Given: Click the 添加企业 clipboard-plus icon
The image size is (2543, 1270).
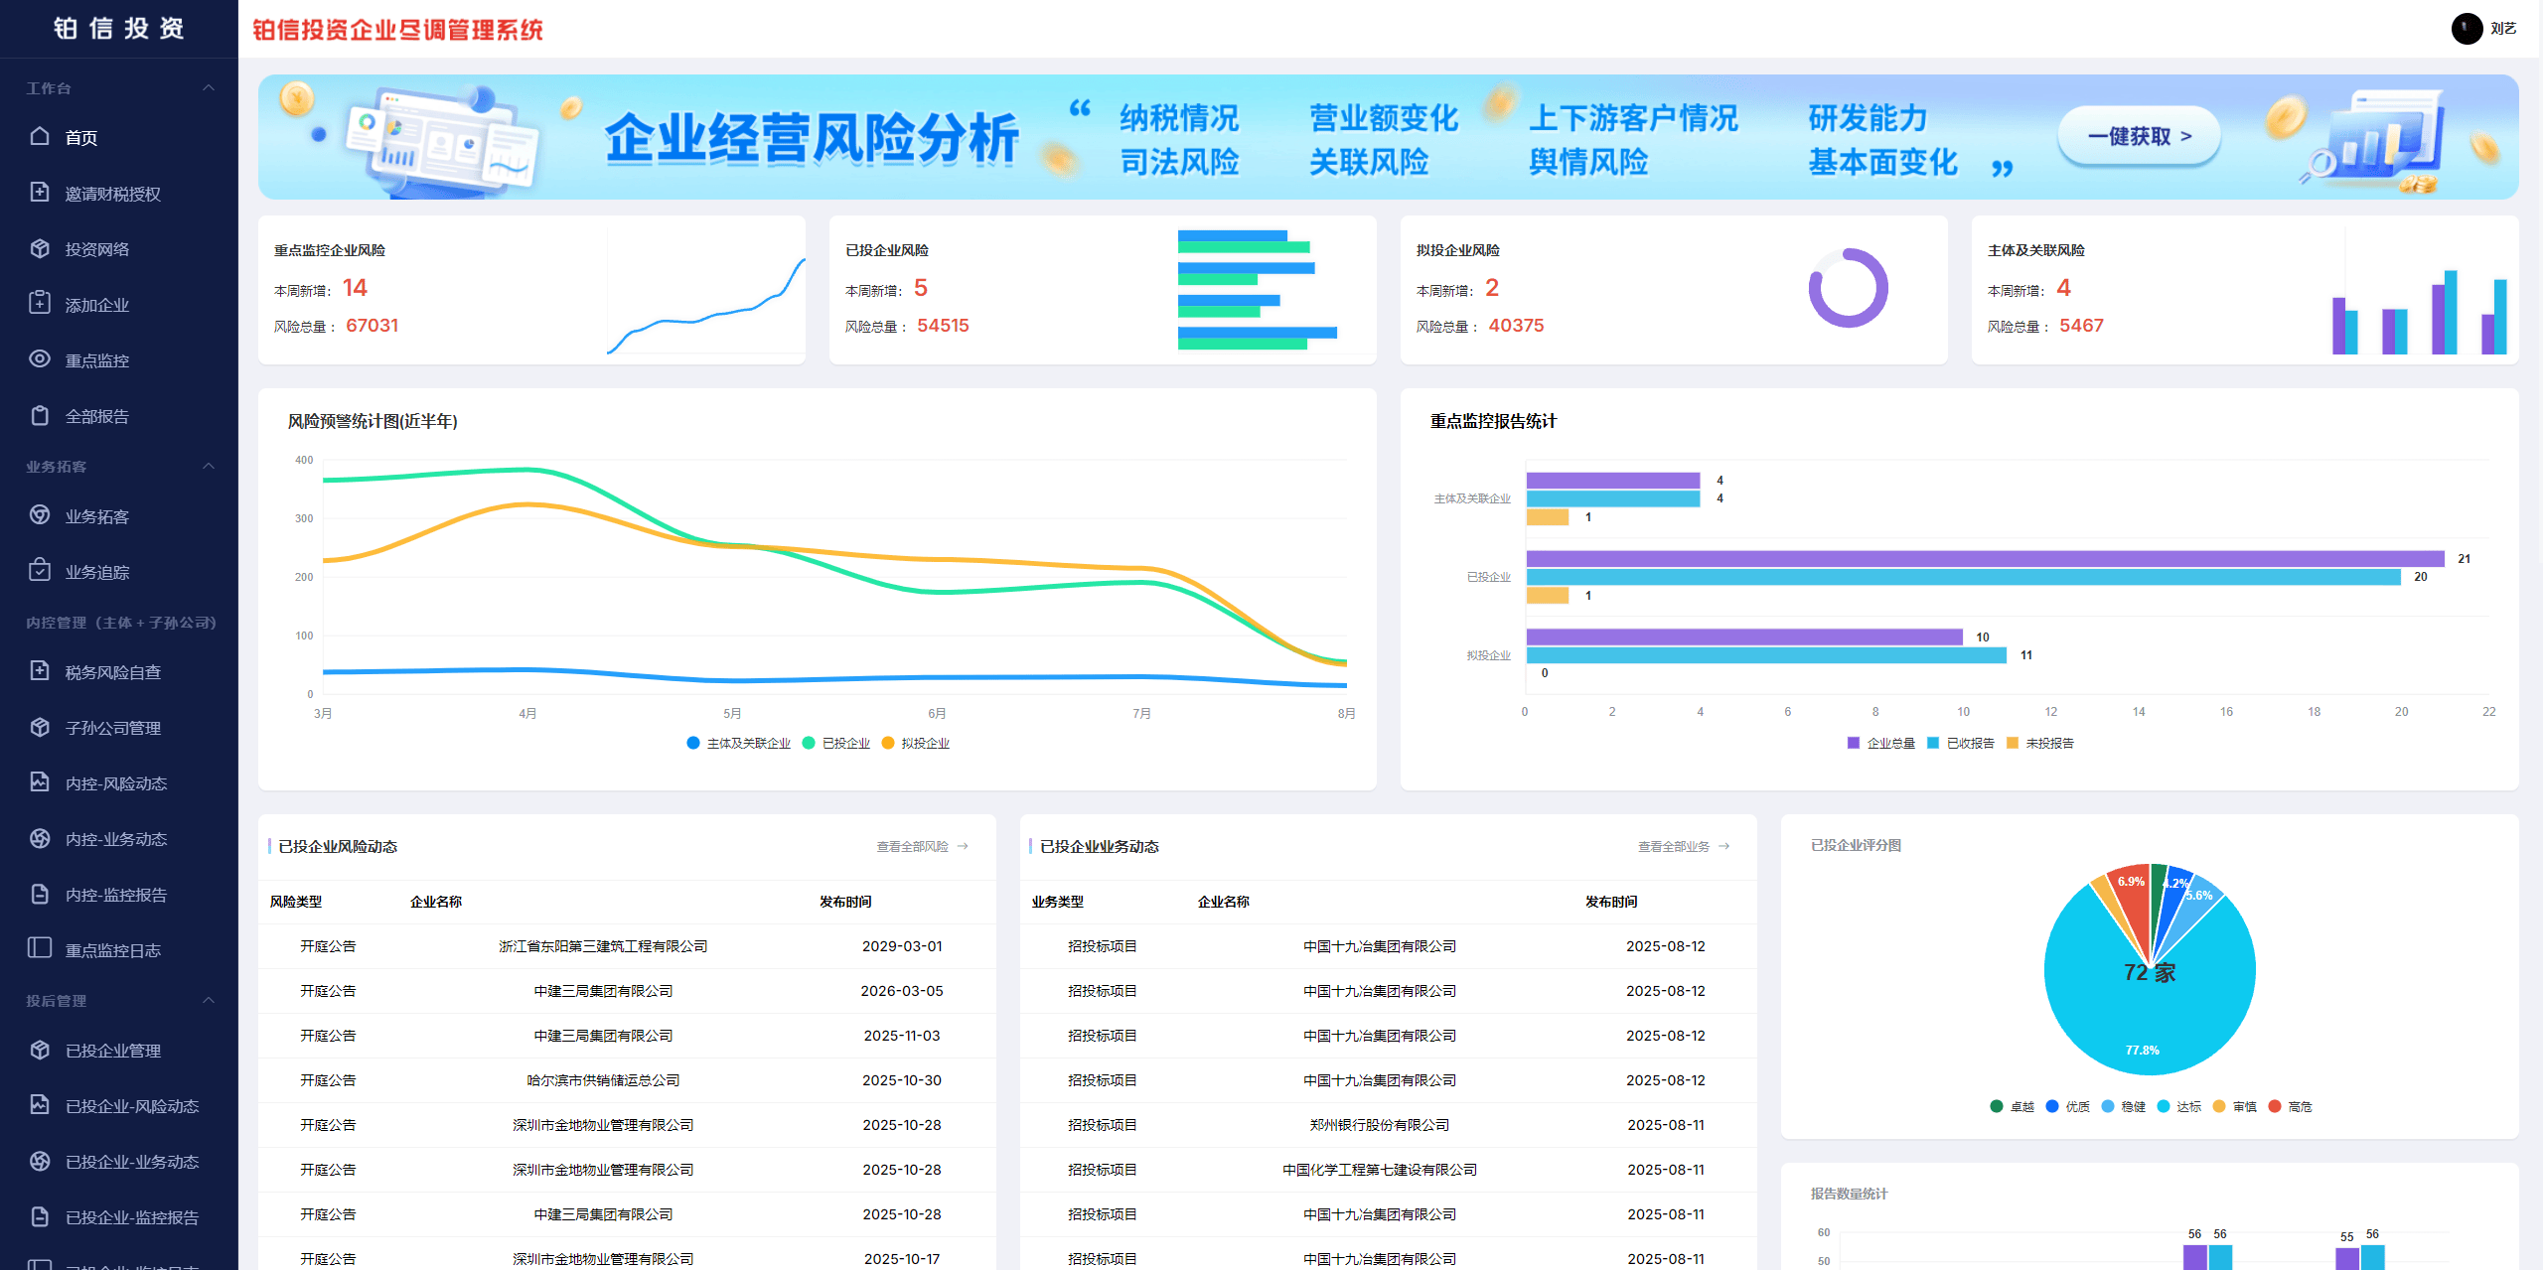Looking at the screenshot, I should (40, 303).
